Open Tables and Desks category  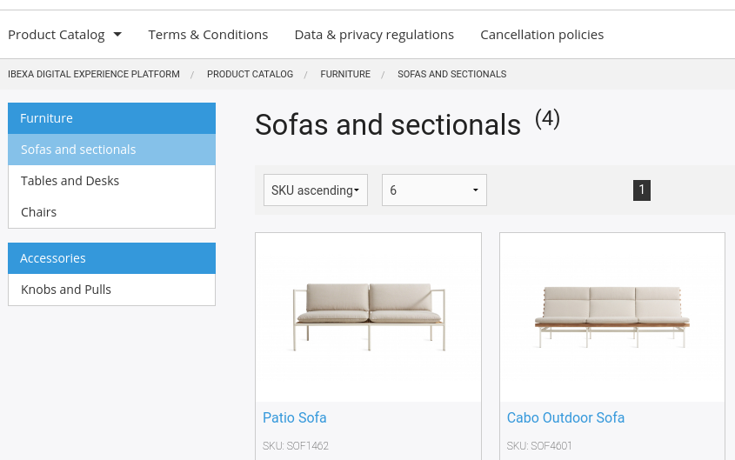[111, 181]
